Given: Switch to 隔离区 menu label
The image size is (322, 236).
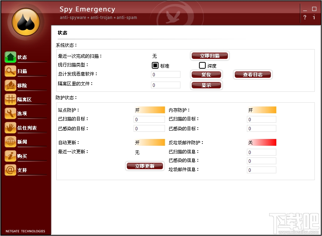Looking at the screenshot, I should [25, 100].
